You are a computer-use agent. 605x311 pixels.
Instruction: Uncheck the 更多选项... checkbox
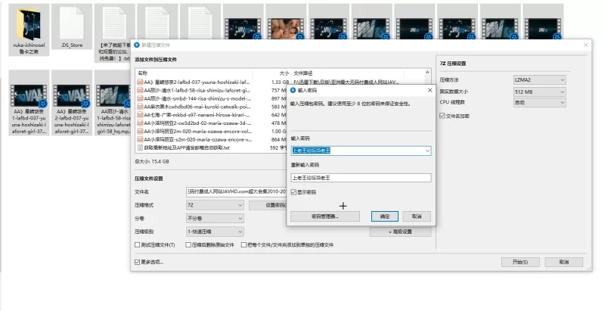coord(137,262)
